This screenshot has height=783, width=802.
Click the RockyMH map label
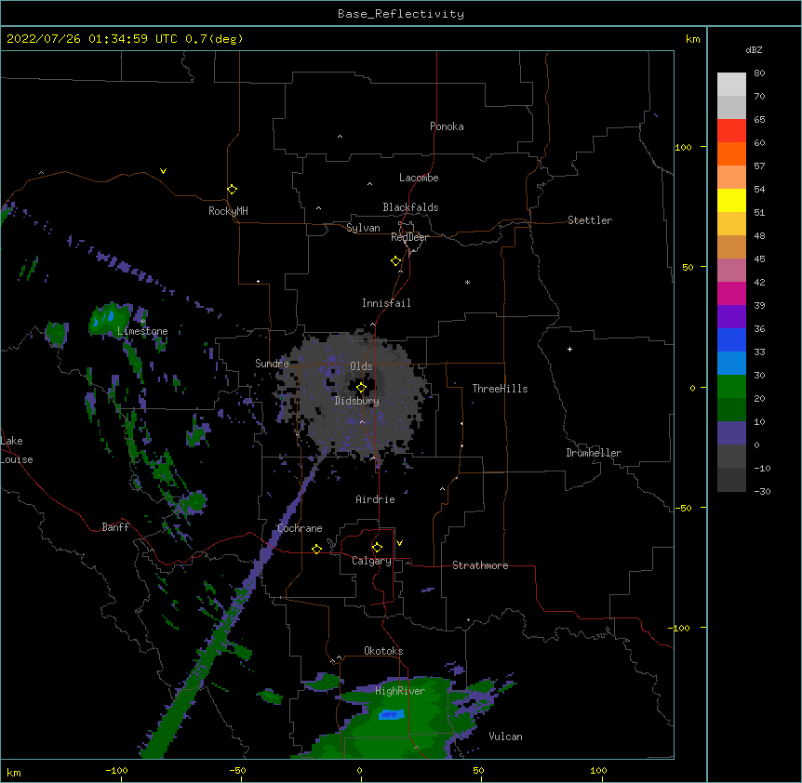click(x=228, y=211)
